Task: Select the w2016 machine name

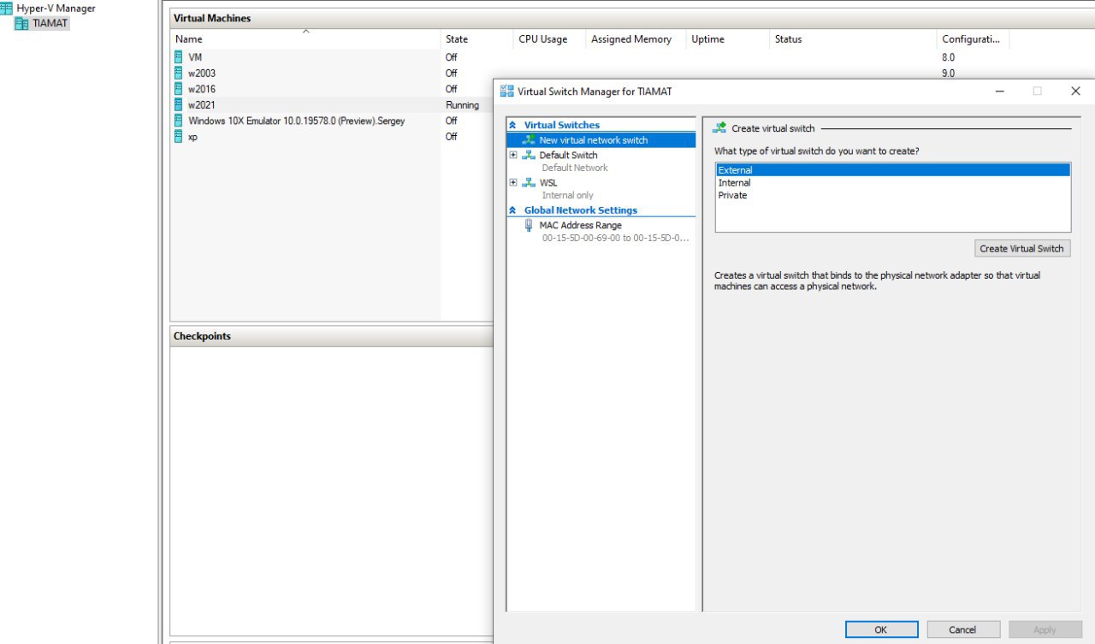Action: (203, 88)
